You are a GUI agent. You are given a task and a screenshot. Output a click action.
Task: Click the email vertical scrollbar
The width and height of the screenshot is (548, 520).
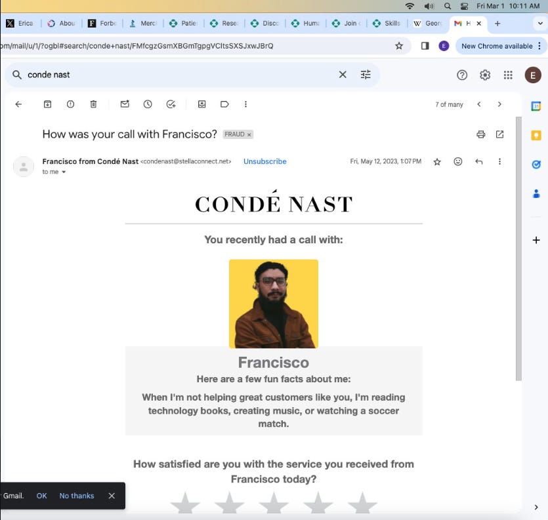click(x=518, y=249)
